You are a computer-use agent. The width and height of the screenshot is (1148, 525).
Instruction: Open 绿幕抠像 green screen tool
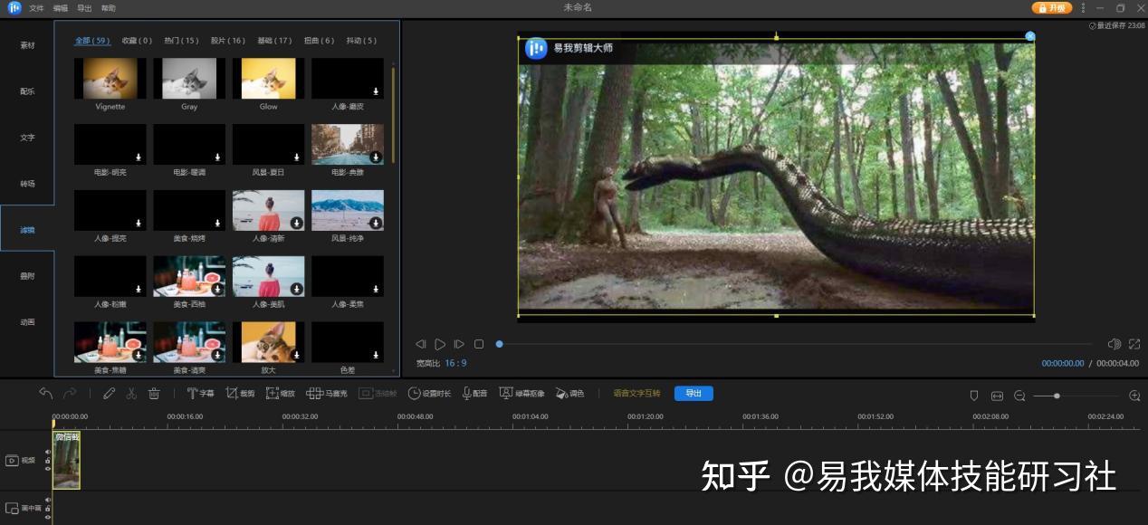pos(522,394)
